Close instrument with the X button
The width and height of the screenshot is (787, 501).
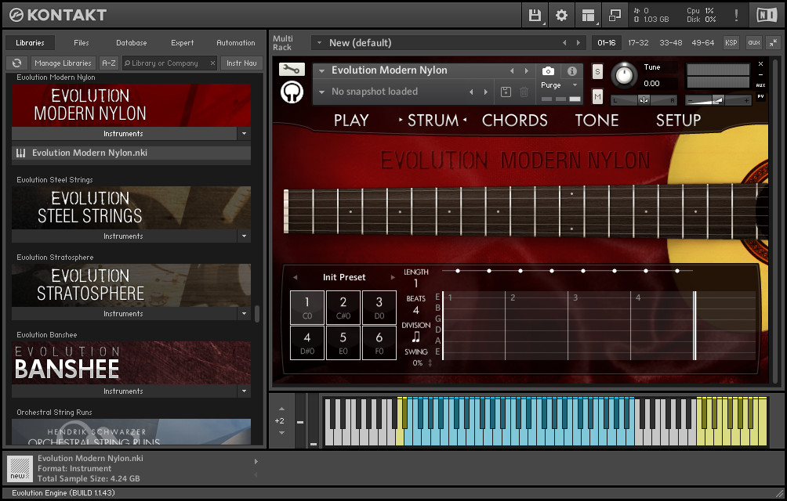tap(760, 64)
